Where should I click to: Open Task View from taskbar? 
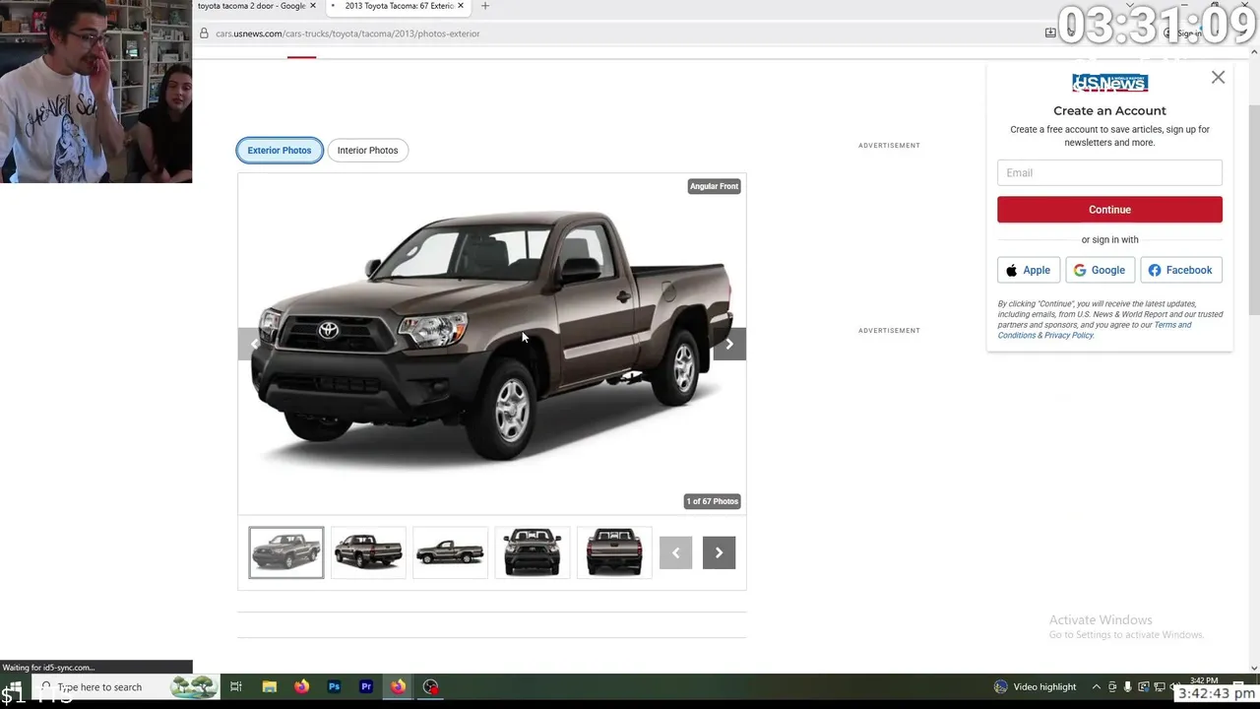pos(236,687)
